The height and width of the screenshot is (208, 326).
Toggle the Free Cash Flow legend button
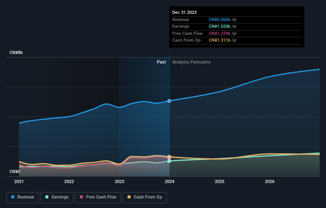pyautogui.click(x=98, y=197)
